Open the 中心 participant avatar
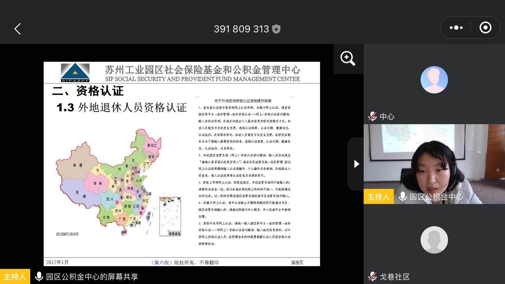The width and height of the screenshot is (505, 284). pyautogui.click(x=434, y=80)
